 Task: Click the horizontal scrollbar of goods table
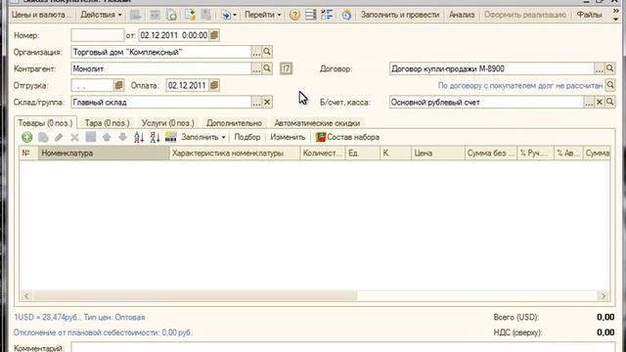click(x=195, y=295)
